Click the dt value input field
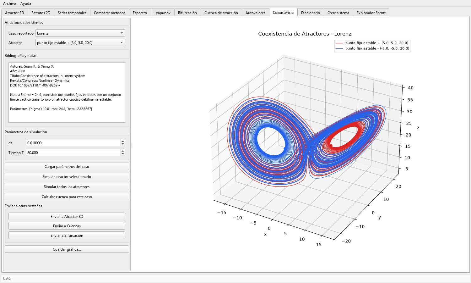471x283 pixels. pos(73,143)
